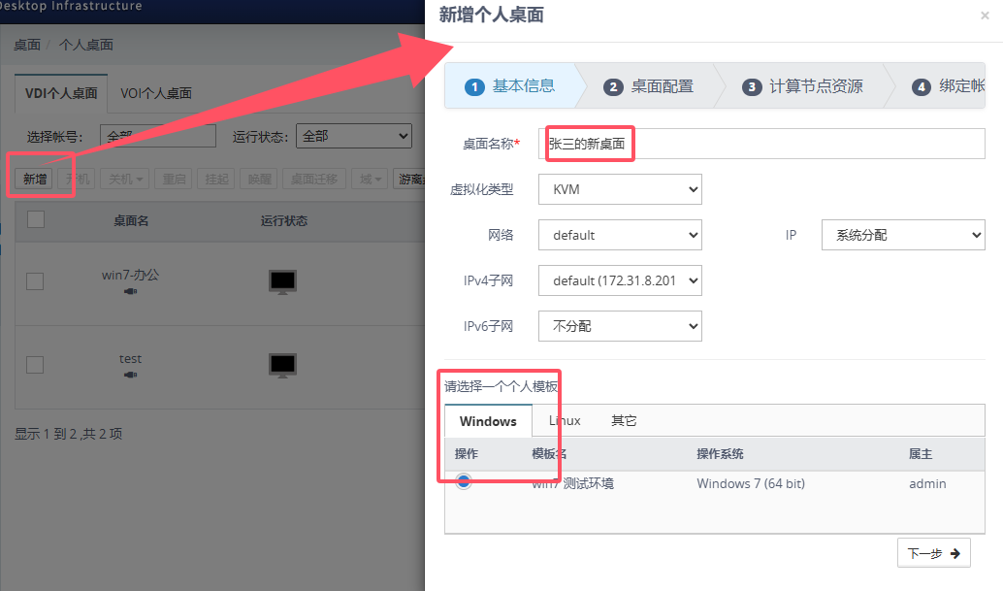The image size is (1003, 591).
Task: Open the IPv6子网 不分配 dropdown
Action: click(620, 326)
